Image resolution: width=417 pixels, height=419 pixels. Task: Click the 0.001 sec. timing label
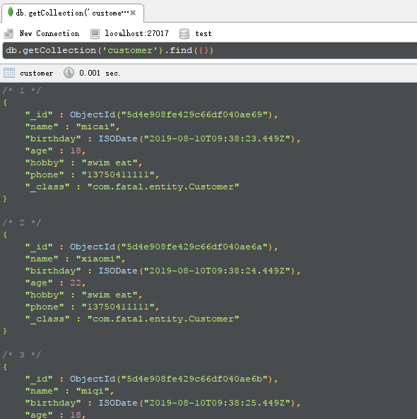(100, 73)
